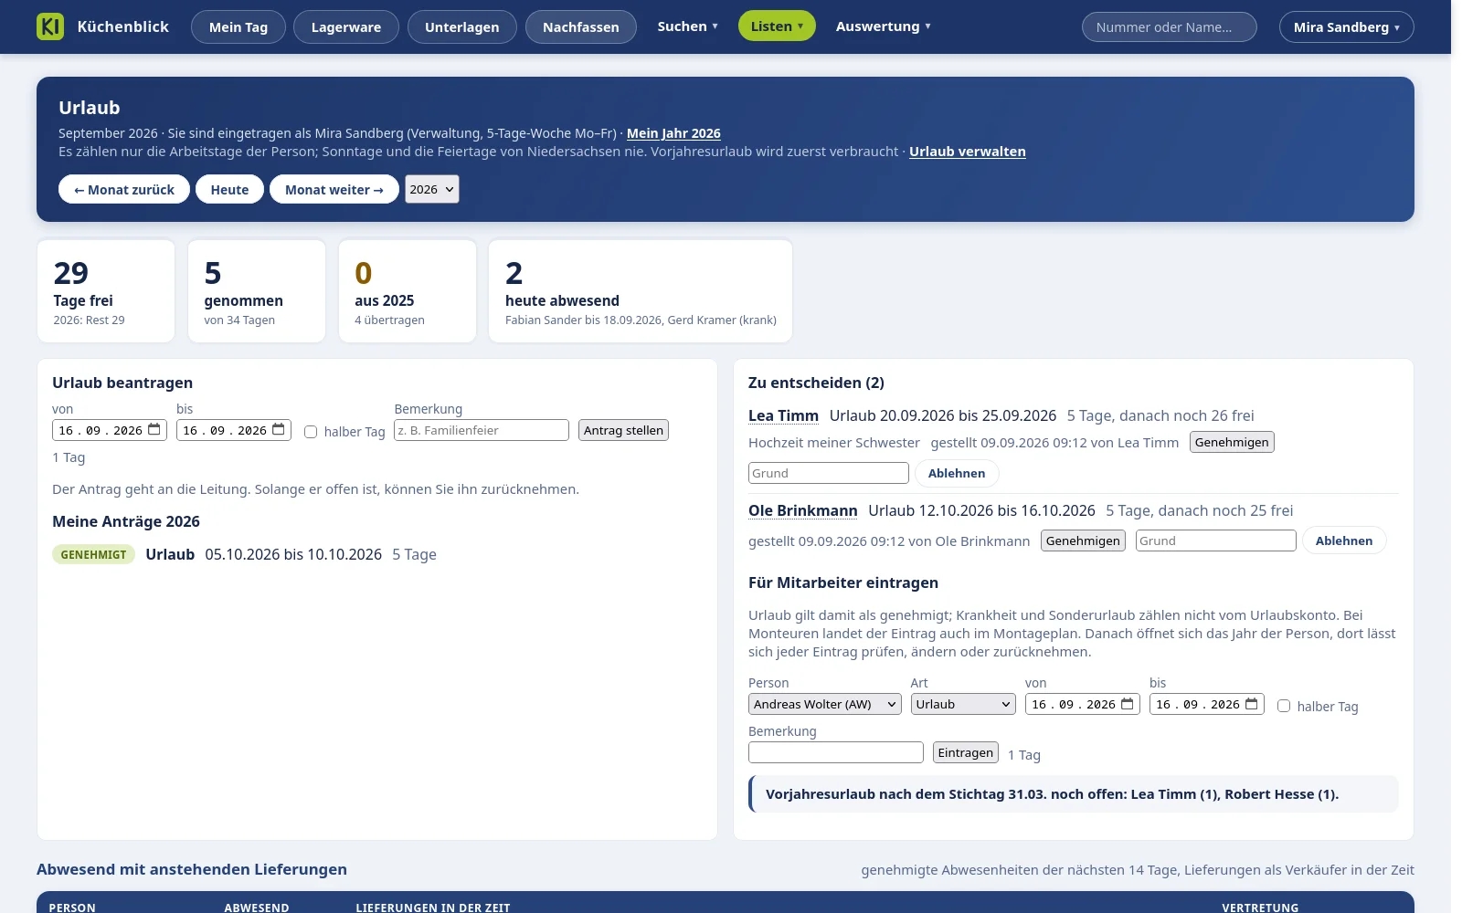Image resolution: width=1462 pixels, height=913 pixels.
Task: Click the '29 Tage frei' card
Action: point(106,291)
